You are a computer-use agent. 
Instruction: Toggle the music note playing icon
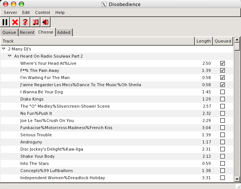click(x=35, y=22)
